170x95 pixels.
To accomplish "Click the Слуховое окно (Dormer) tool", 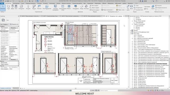I will pos(138,10).
